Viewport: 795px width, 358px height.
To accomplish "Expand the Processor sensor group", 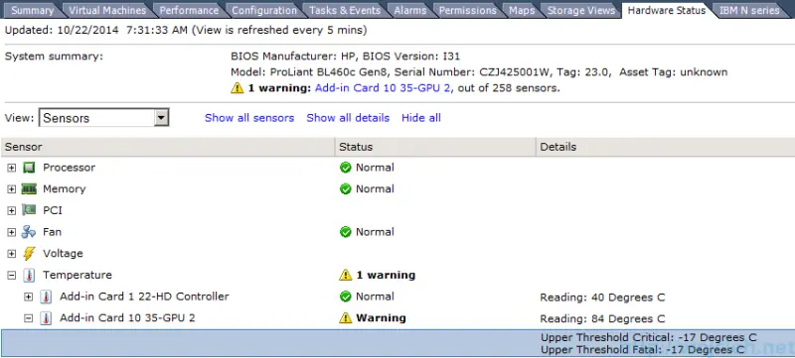I will [x=11, y=168].
